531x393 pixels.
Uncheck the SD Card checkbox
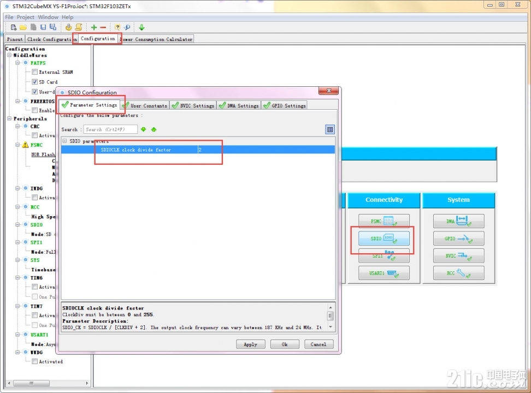coord(34,81)
